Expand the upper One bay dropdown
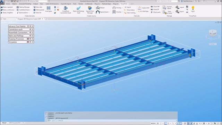222x125 pixels. point(122,8)
